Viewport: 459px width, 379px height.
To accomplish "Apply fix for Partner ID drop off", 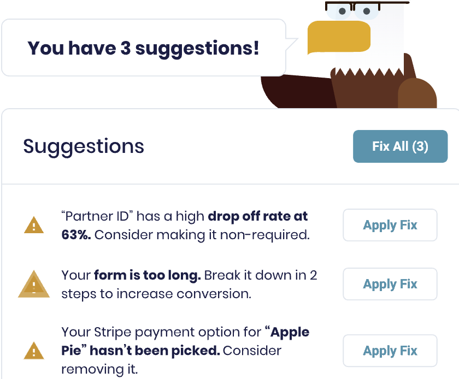I will coord(390,225).
